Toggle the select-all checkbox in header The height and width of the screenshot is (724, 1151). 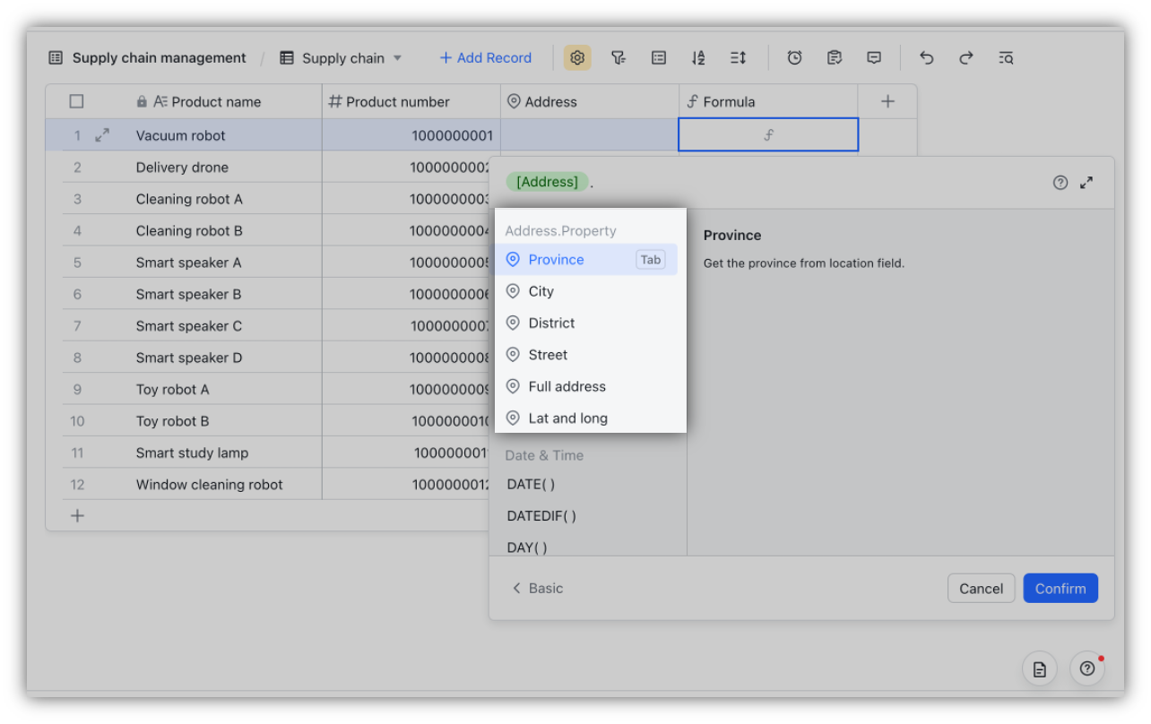point(76,101)
